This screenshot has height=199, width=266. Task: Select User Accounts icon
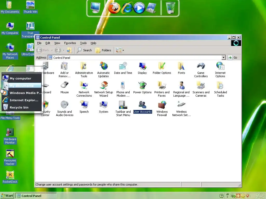point(143,107)
